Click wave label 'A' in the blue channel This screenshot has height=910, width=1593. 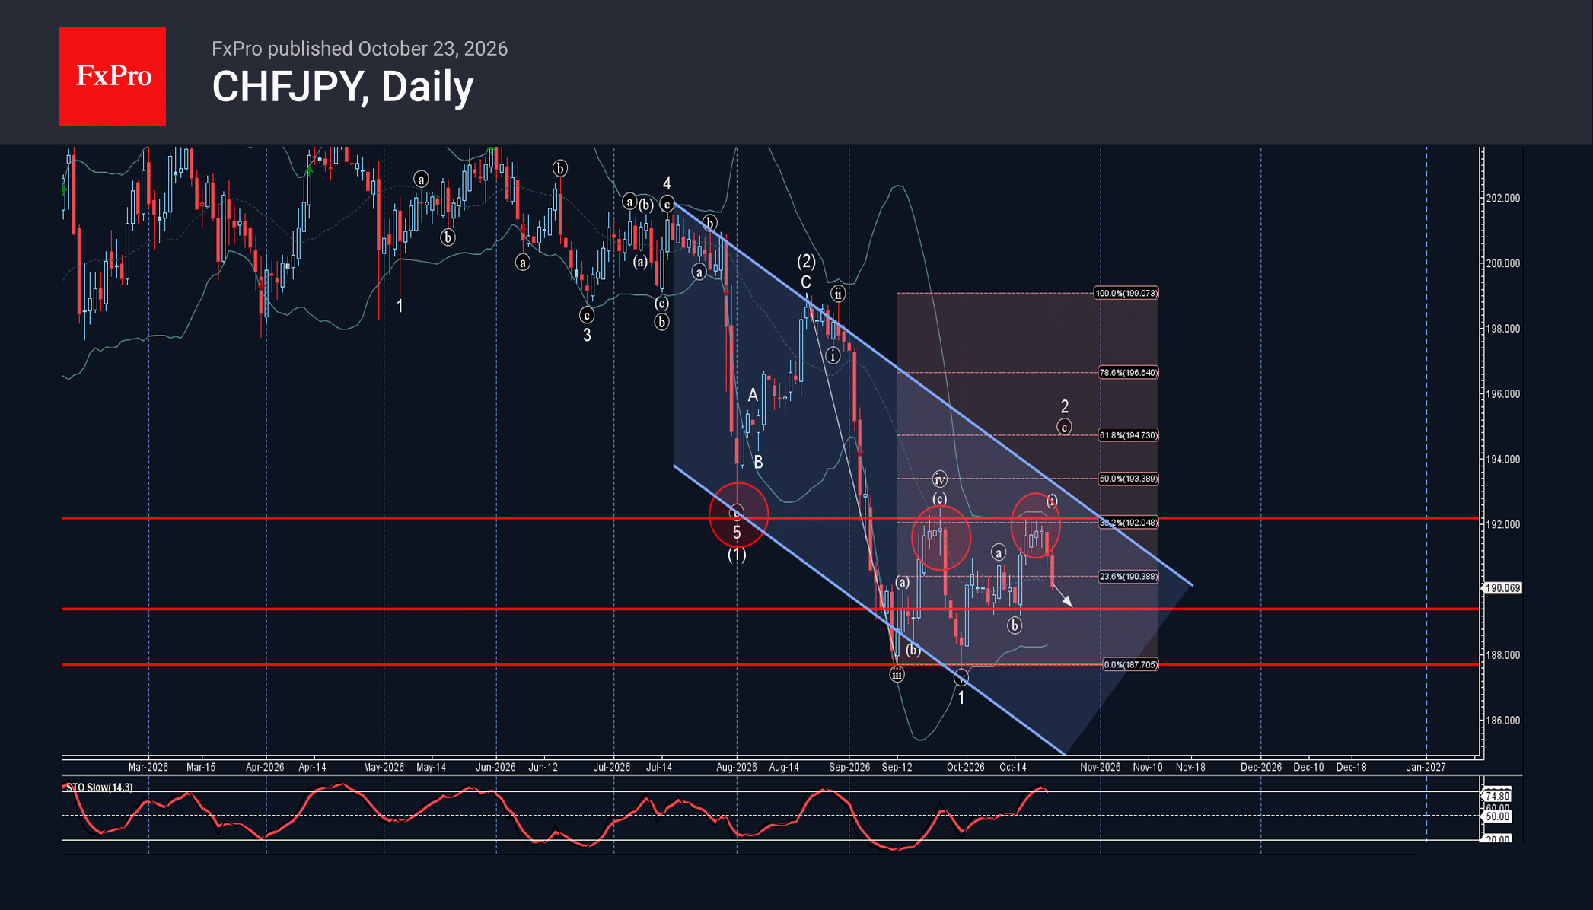coord(753,395)
